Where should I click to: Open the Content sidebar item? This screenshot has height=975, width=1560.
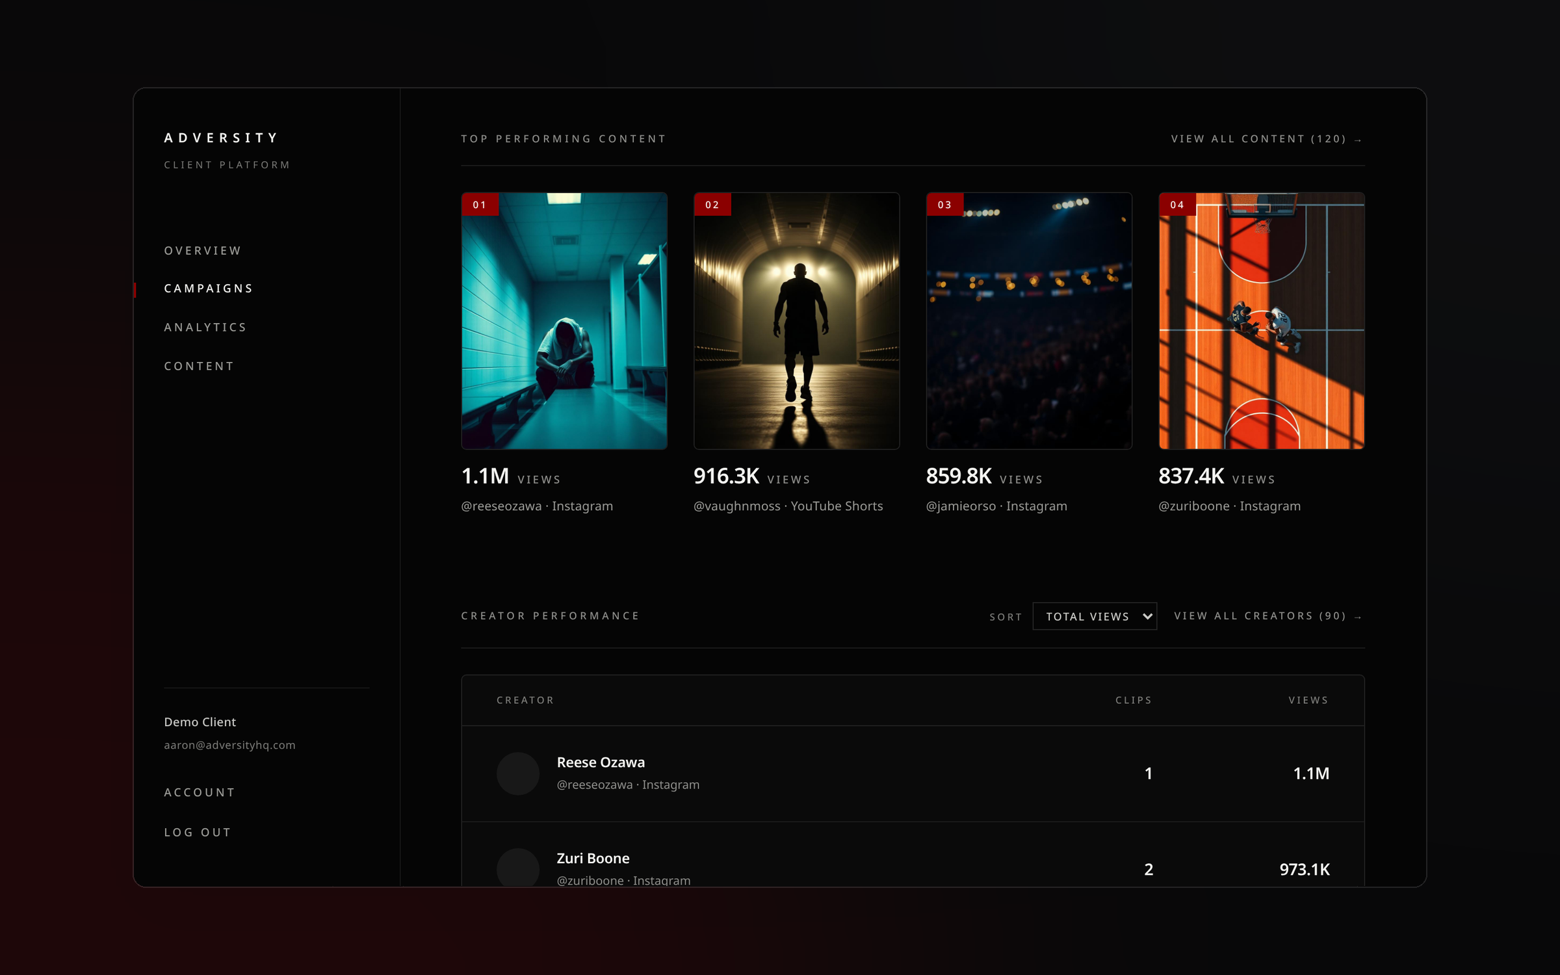coord(199,366)
